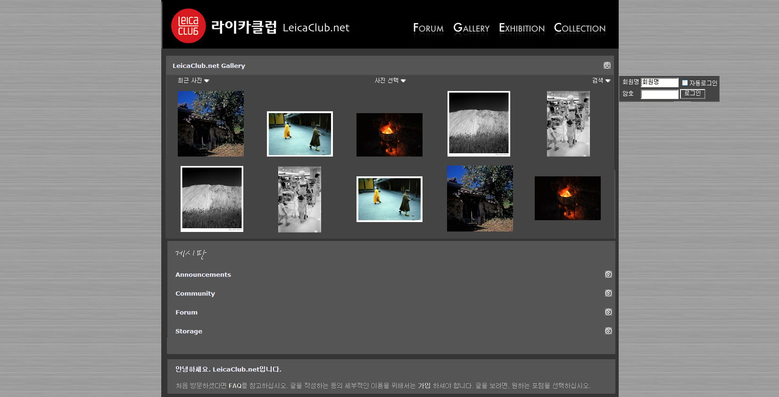Open the Exhibition navigation tab

tap(522, 28)
